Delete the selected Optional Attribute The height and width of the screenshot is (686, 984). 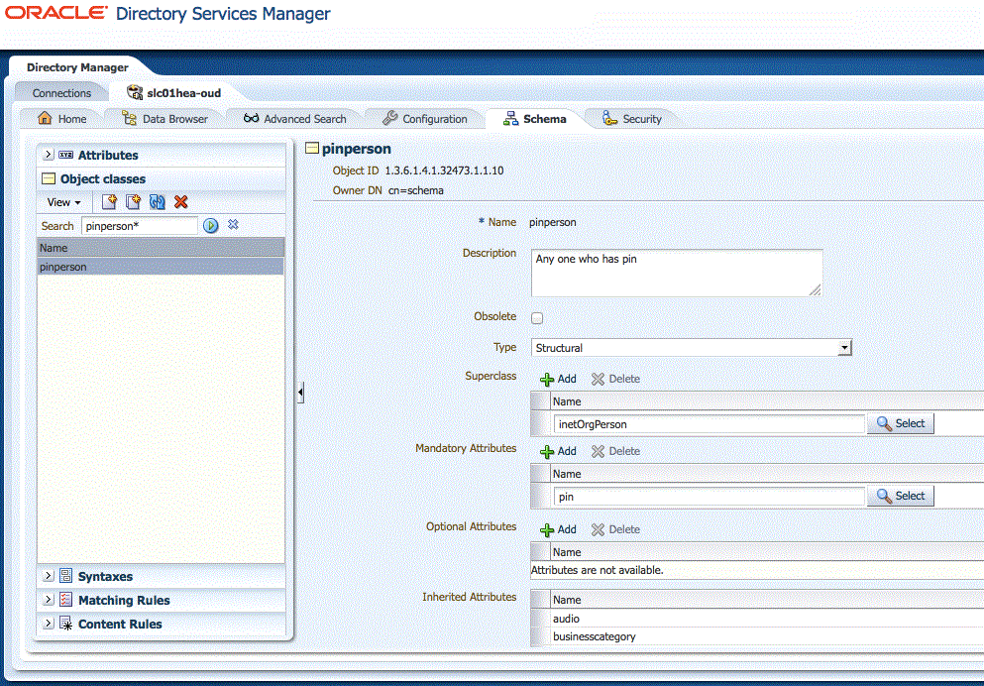click(615, 529)
